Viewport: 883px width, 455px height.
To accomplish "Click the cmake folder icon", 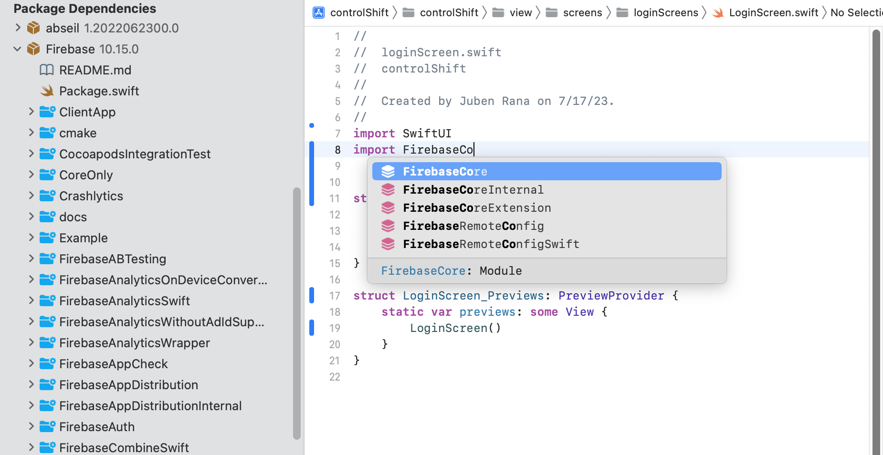I will pyautogui.click(x=47, y=133).
